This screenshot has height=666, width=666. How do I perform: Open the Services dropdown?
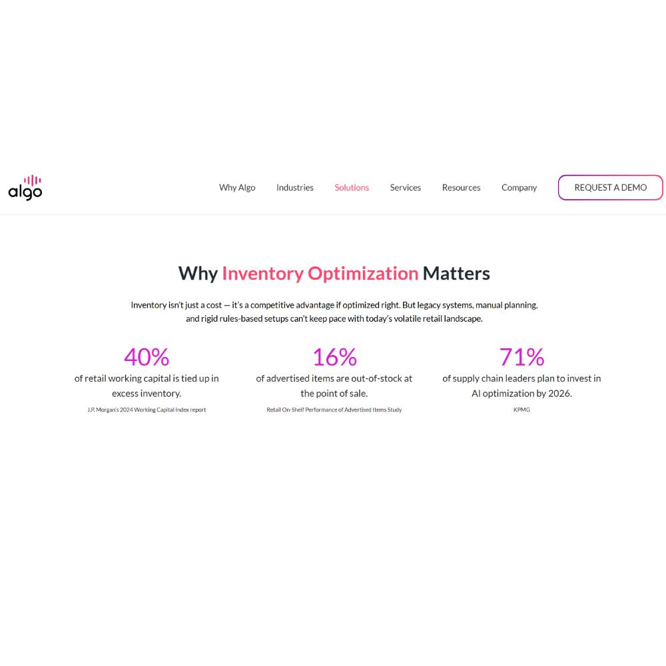[x=406, y=187]
